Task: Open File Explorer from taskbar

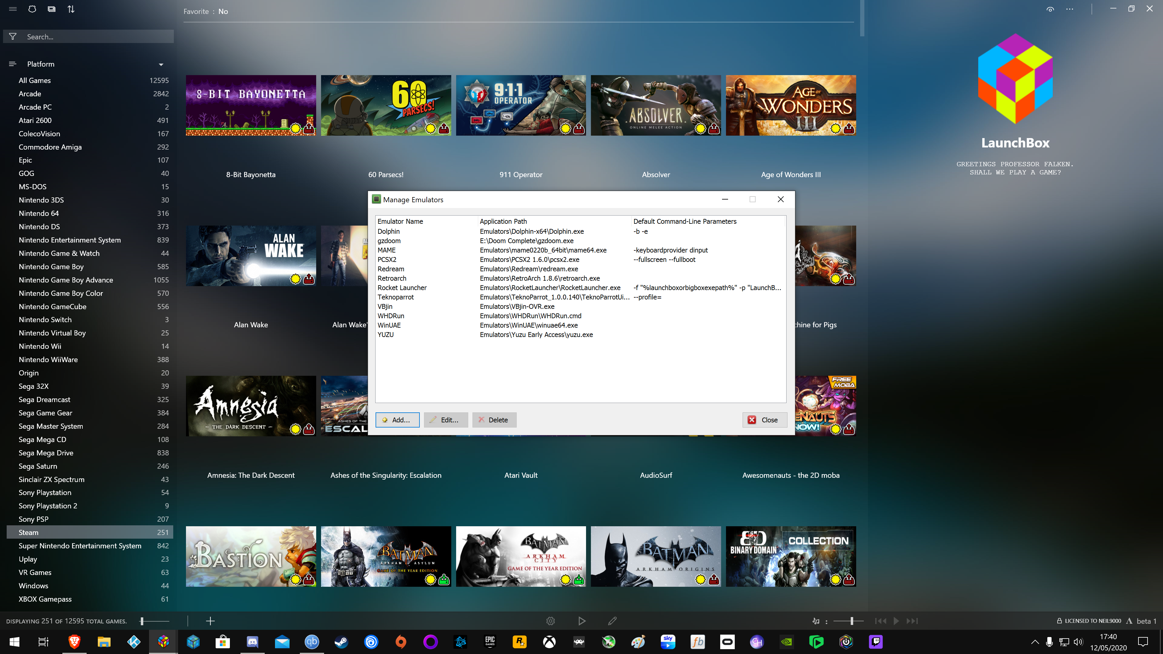Action: (x=104, y=642)
